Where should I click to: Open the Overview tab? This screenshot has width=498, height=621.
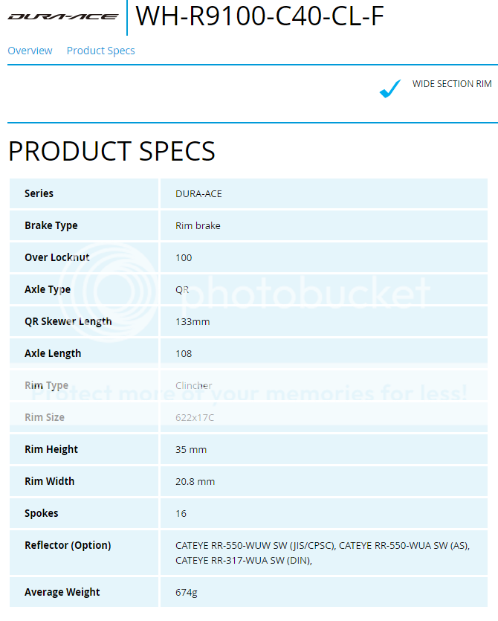30,51
